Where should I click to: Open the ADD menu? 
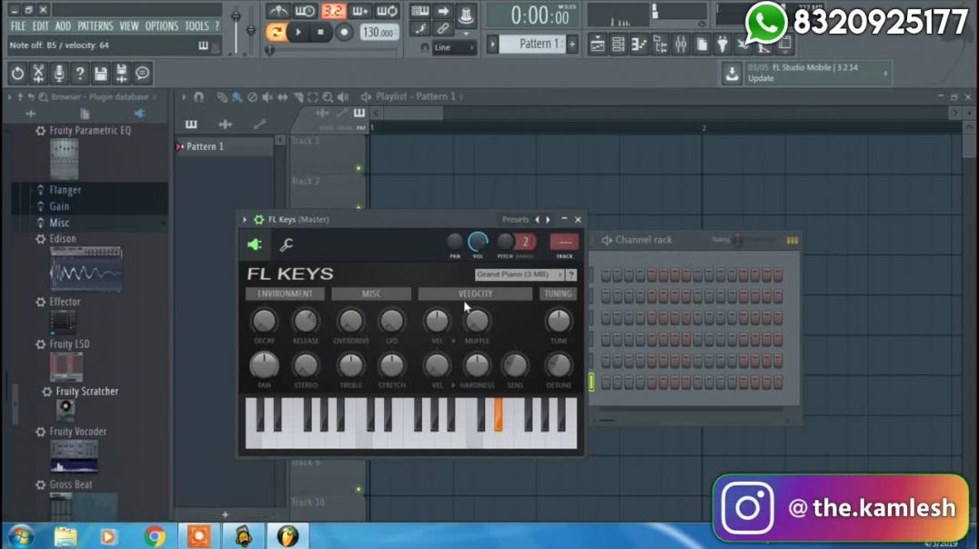click(63, 26)
